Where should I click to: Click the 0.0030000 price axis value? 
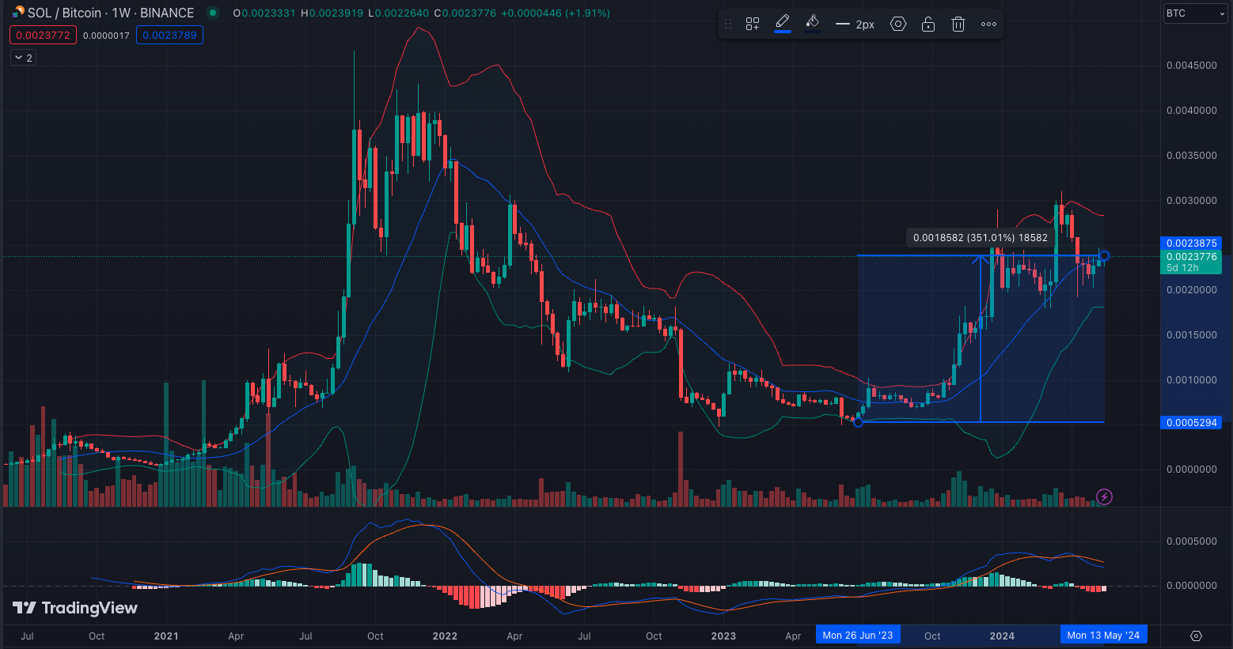tap(1191, 201)
